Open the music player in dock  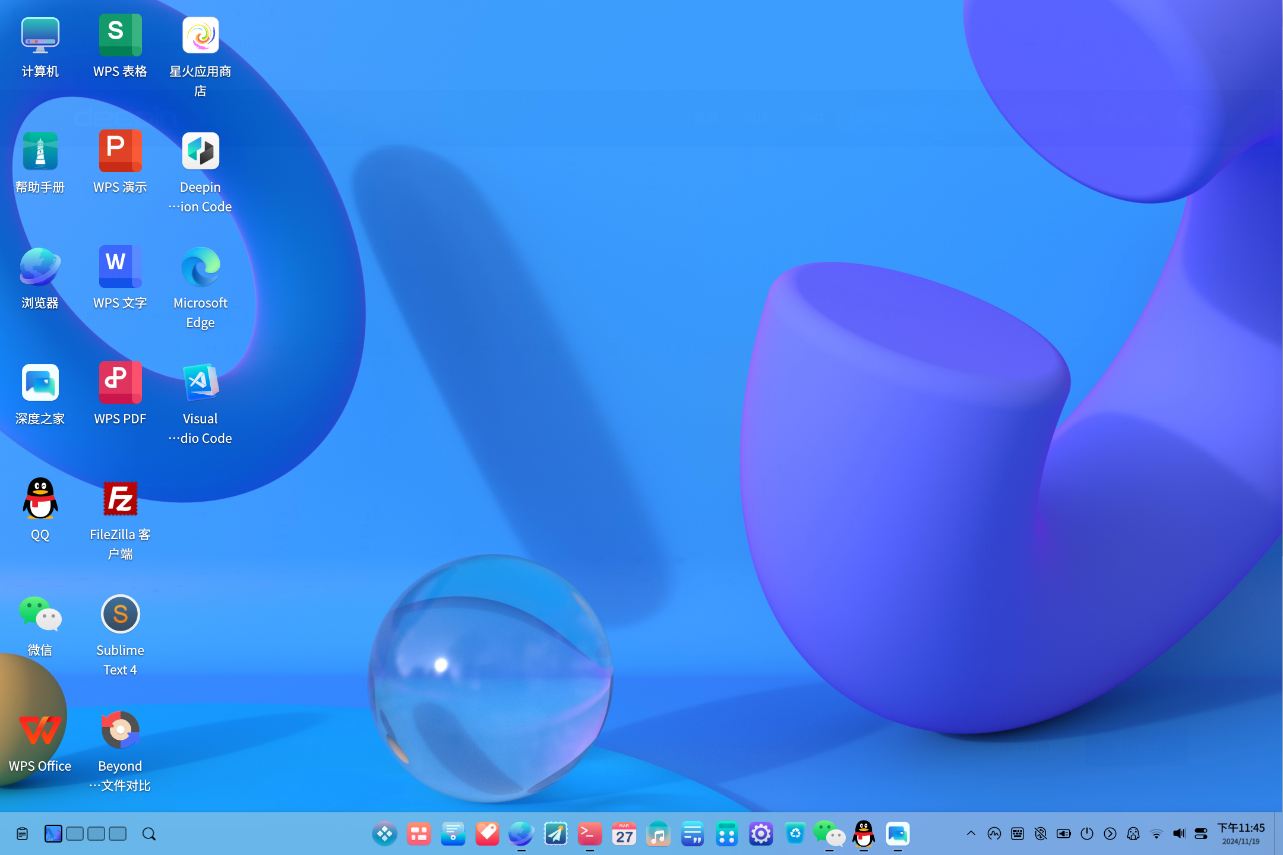(658, 834)
